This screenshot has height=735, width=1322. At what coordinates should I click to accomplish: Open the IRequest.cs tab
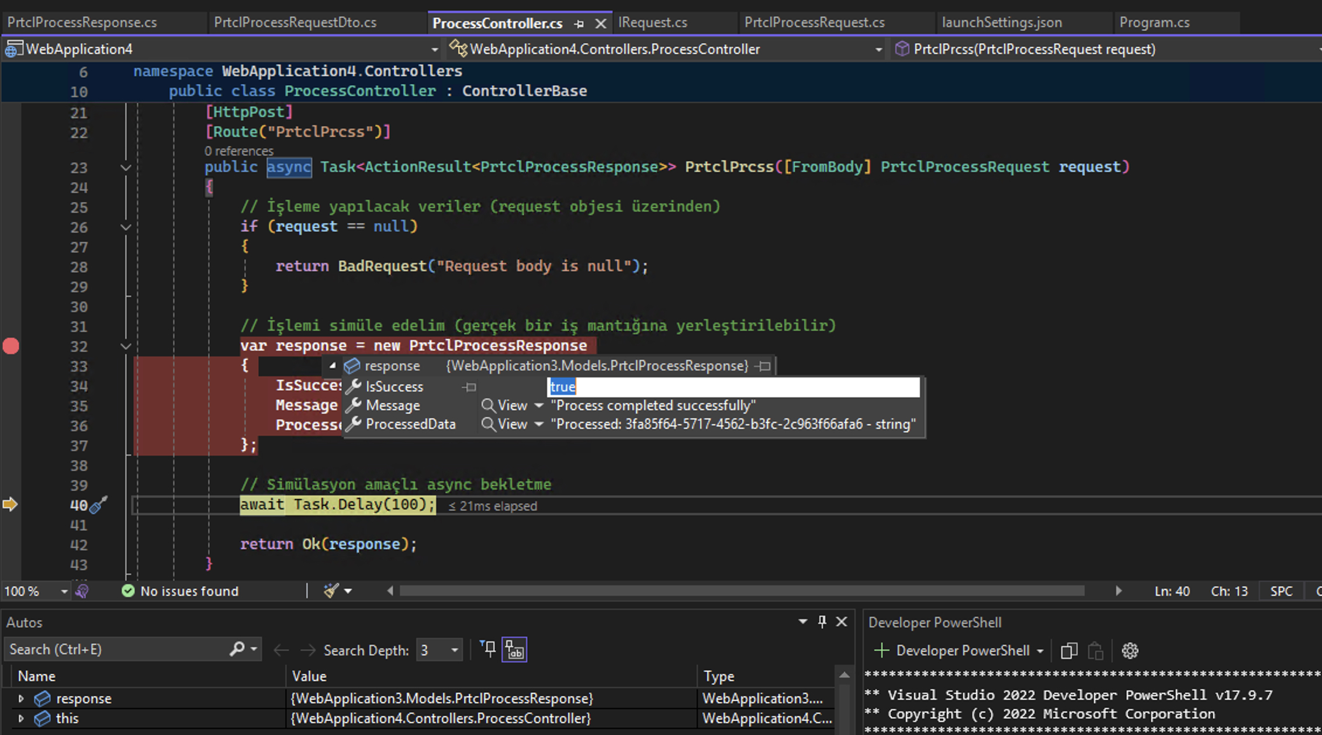(x=653, y=22)
